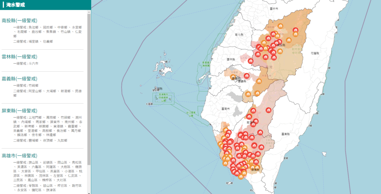Viewport: 381px width, 194px height.
Task: Select the westernmost orange marker on Kaohsiung's coast
Action: [x=220, y=144]
